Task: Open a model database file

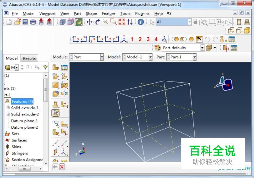Action: (x=17, y=22)
